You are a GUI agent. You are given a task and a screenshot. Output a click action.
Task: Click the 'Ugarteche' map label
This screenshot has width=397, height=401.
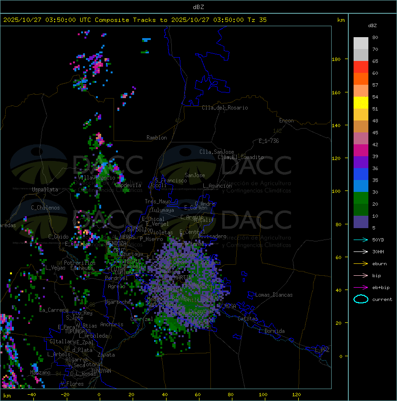118,302
